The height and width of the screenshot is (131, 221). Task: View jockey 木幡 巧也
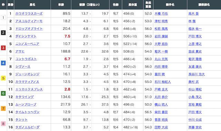[161, 14]
